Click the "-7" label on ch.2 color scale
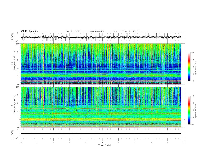 [x=193, y=124]
